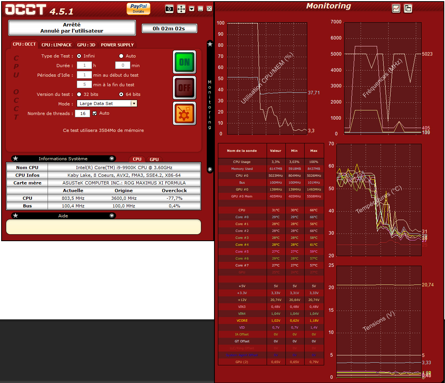Screen dimensions: 445x383
Task: Switch to the CPU : LINPACK tab
Action: [56, 45]
